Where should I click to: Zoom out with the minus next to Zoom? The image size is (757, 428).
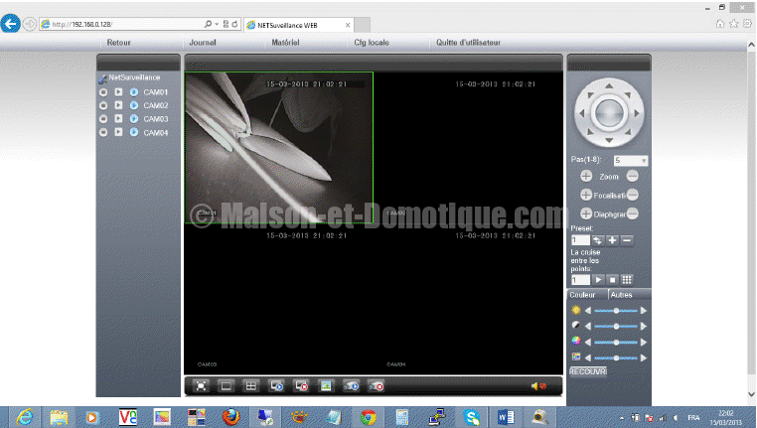coord(633,176)
